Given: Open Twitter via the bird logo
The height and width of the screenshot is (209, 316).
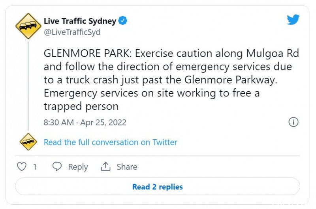Looking at the screenshot, I should (x=293, y=19).
